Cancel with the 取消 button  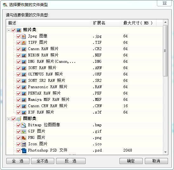(x=156, y=161)
